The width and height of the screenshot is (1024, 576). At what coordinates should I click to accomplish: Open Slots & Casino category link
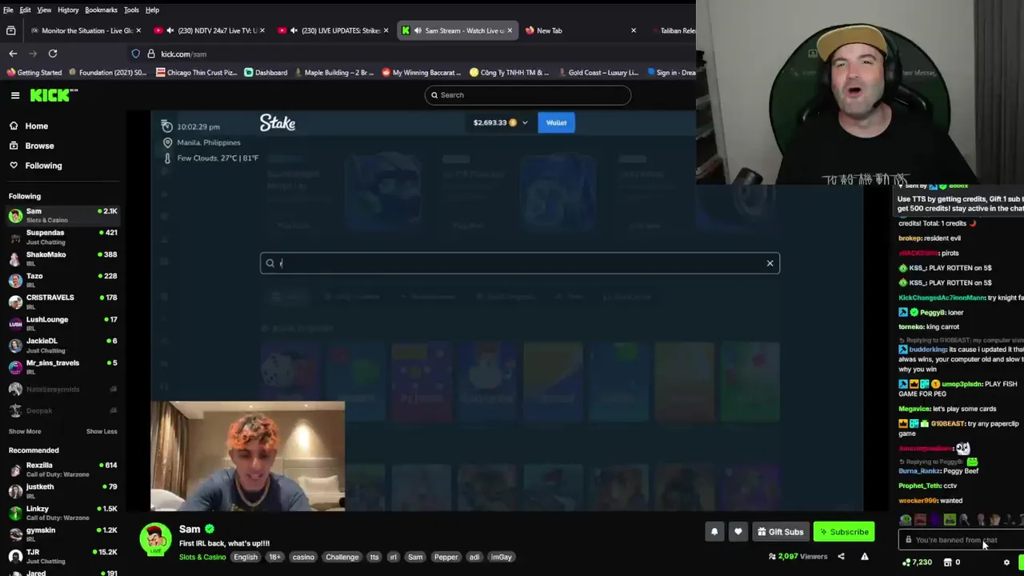tap(202, 557)
